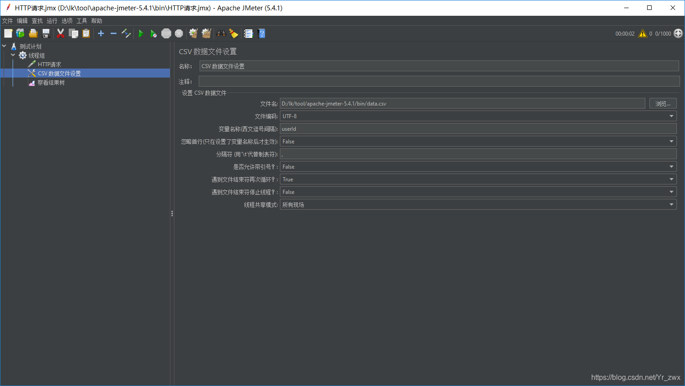Open the 工具 menu
The image size is (685, 386).
82,20
